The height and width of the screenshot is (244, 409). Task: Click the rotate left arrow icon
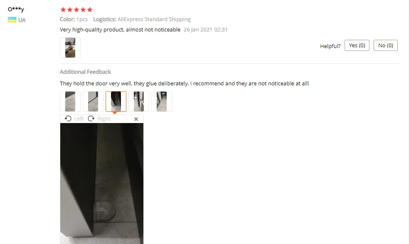tap(68, 118)
